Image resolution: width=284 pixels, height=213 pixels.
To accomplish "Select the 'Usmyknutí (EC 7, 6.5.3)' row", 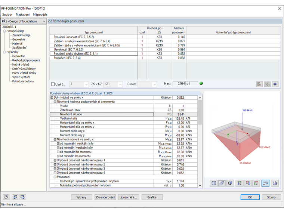I will click(x=165, y=49).
